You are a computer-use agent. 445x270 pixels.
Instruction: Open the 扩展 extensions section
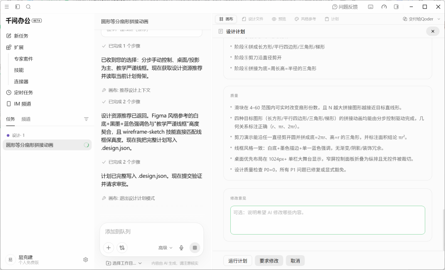tap(15, 47)
